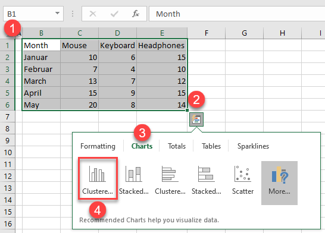Open the Name Box dropdown arrow
This screenshot has width=325, height=233.
click(57, 14)
